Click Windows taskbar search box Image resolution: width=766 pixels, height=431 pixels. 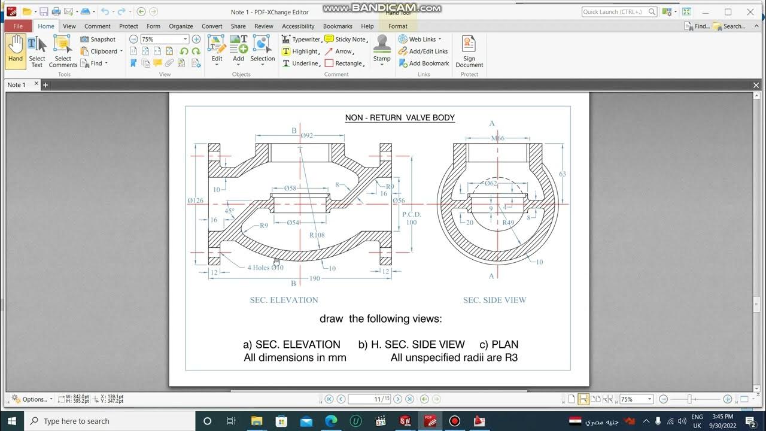110,421
